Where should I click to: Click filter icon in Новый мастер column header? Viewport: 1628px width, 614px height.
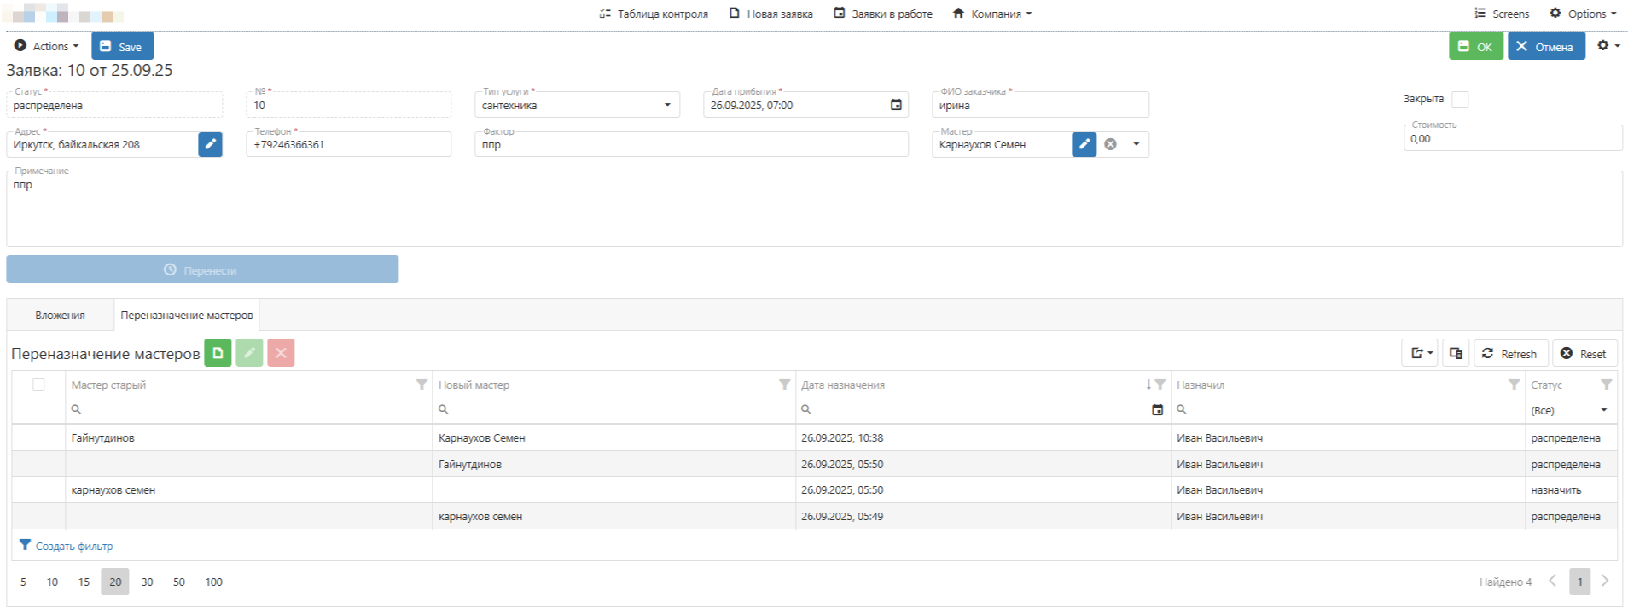tap(784, 385)
